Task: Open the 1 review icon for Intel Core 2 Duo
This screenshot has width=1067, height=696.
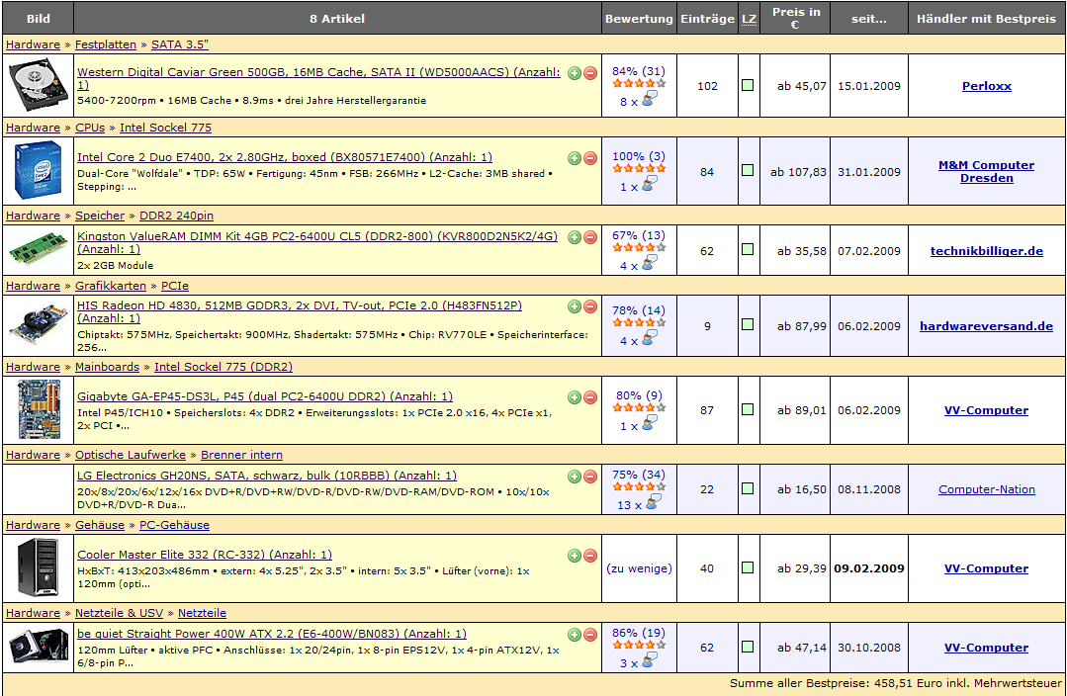Action: click(x=650, y=184)
